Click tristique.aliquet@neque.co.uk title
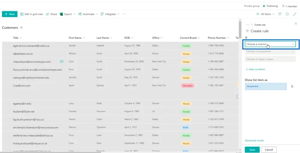The image size is (300, 153). tap(30, 143)
